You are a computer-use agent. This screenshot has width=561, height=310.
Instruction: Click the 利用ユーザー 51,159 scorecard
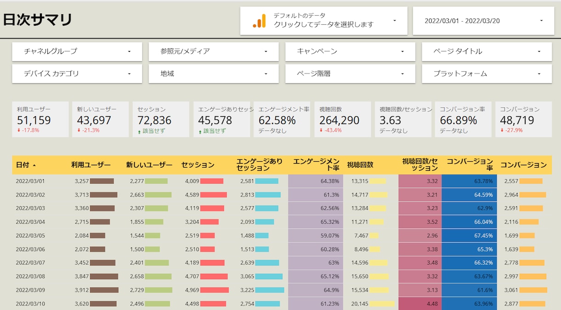pos(40,119)
